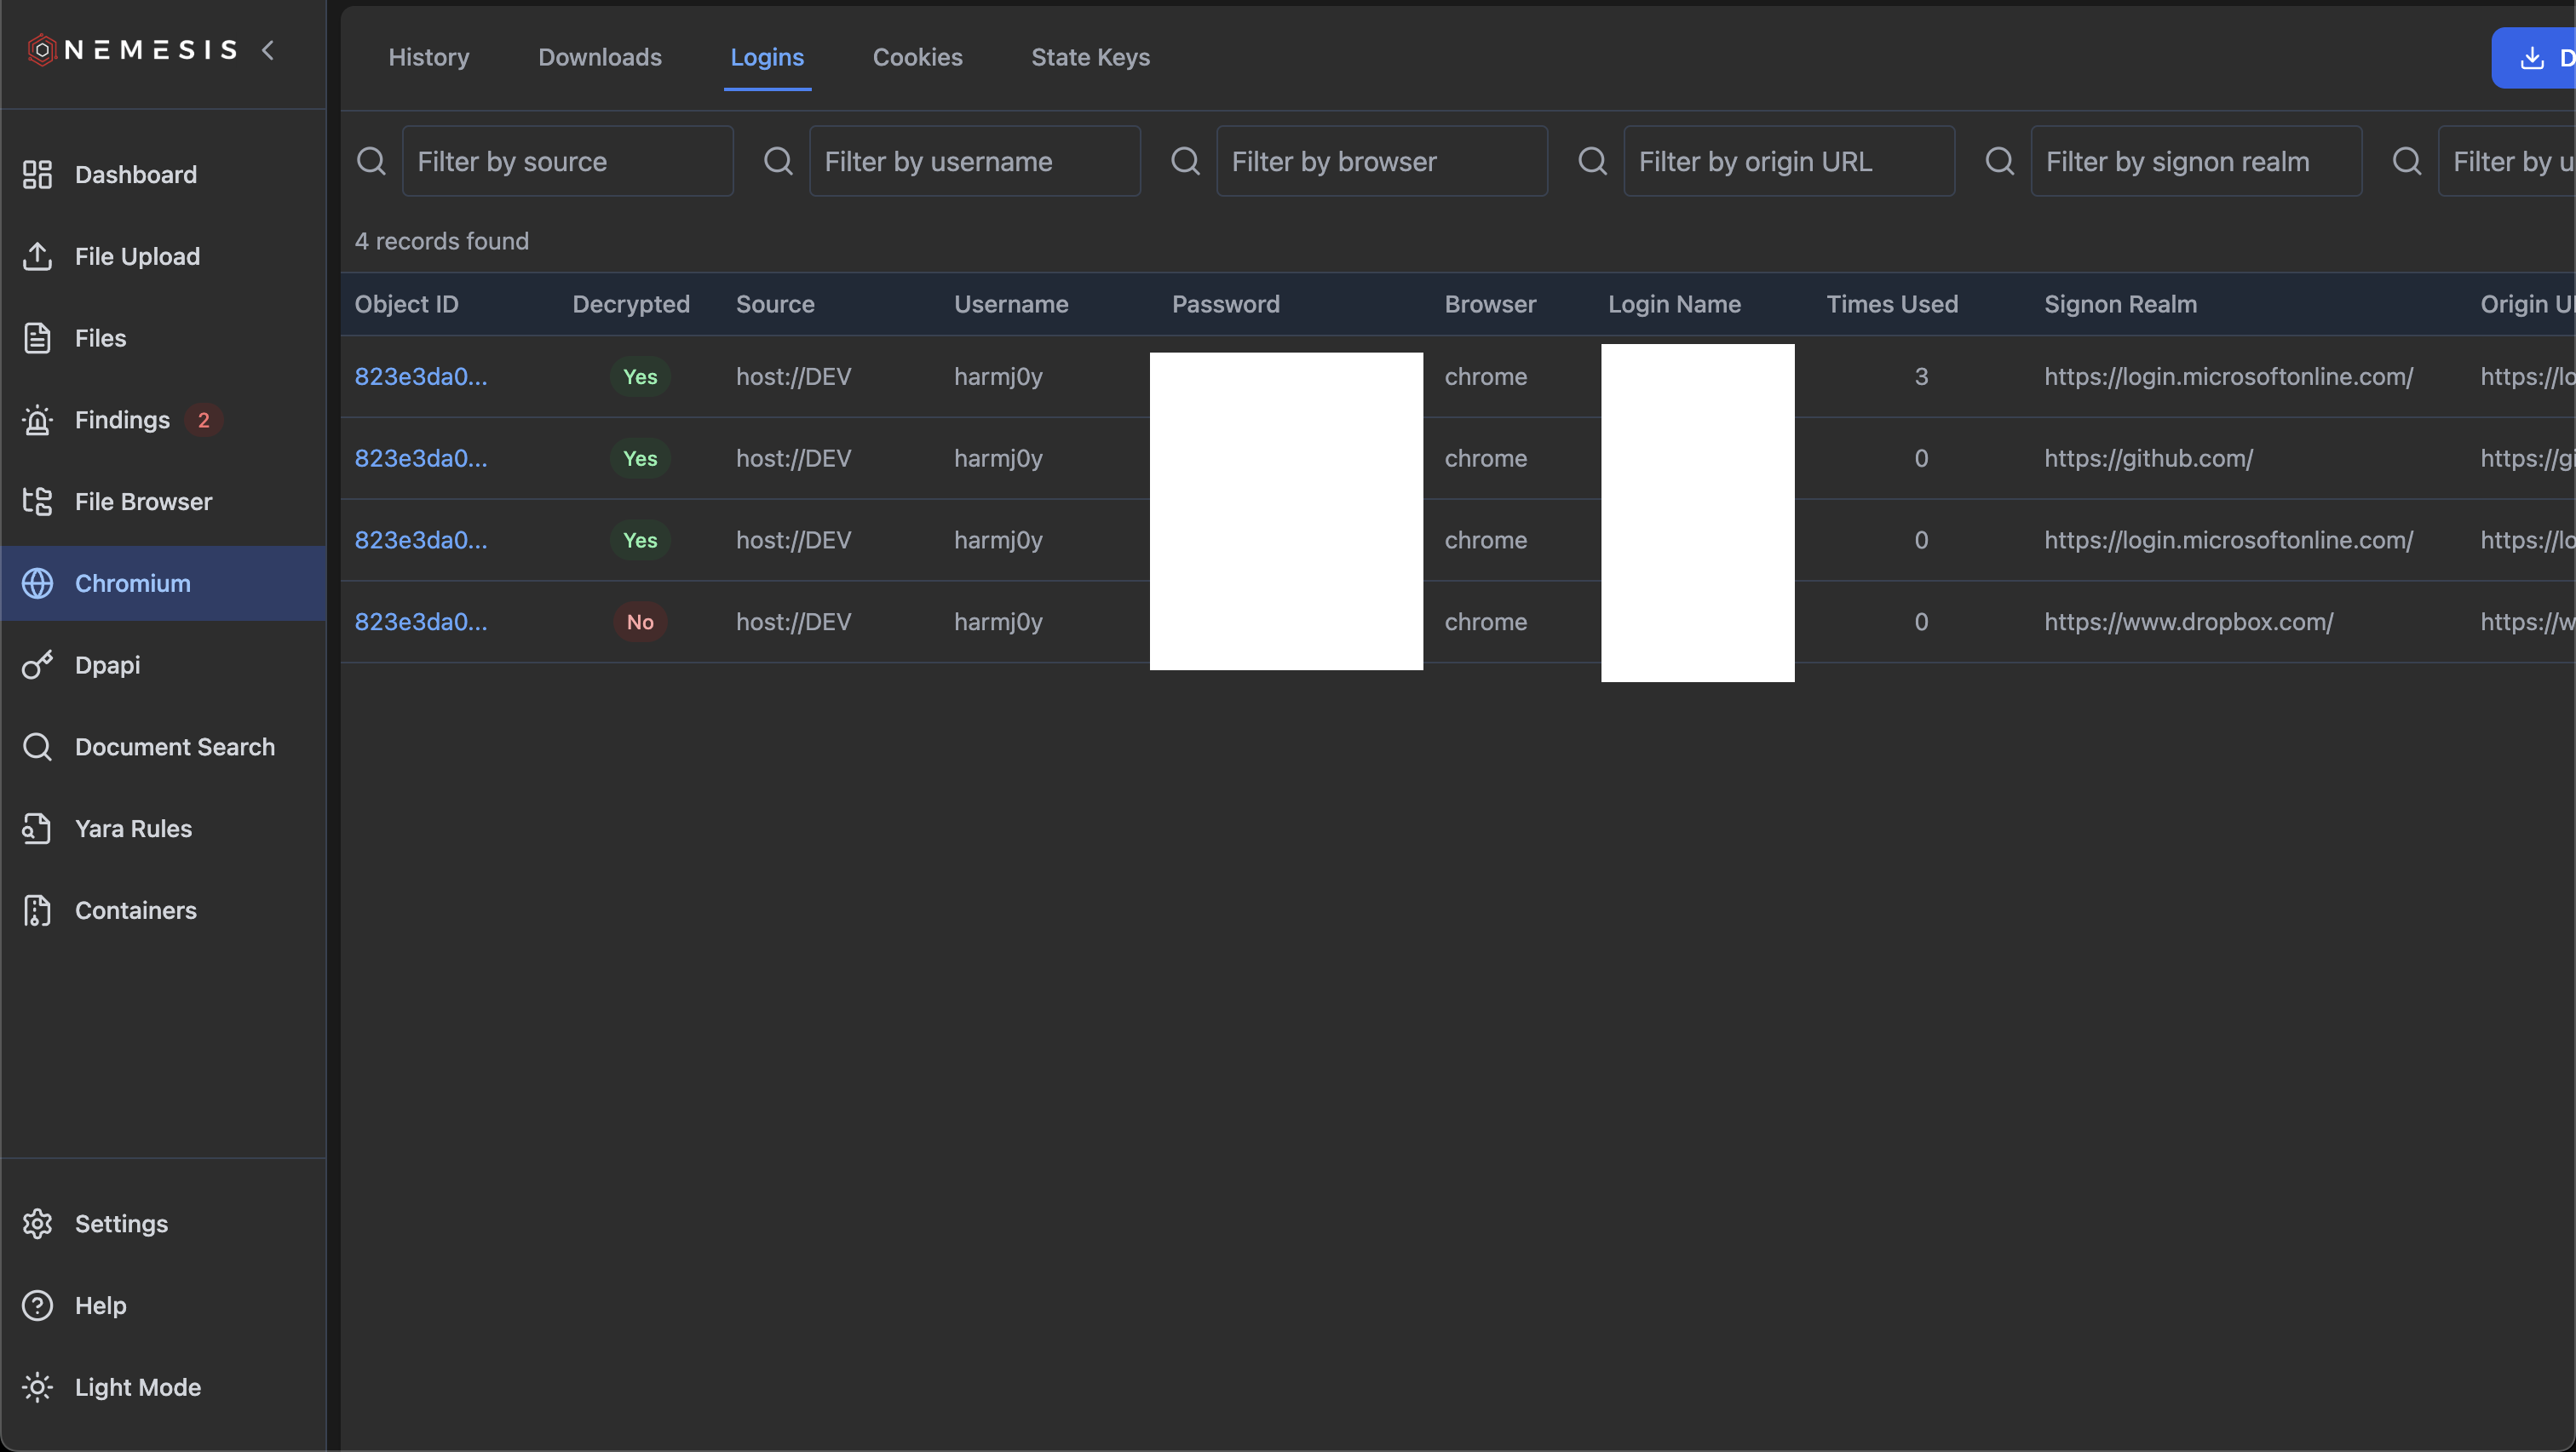Open the Containers section
The height and width of the screenshot is (1452, 2576).
pos(136,910)
